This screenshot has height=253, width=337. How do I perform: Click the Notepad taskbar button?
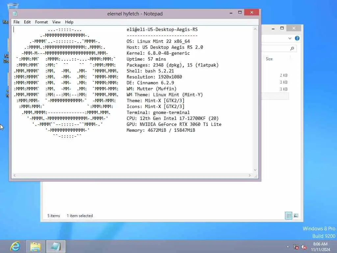[56, 246]
